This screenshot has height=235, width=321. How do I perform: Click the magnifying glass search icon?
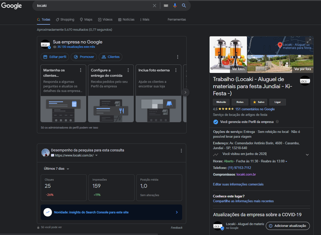[184, 6]
